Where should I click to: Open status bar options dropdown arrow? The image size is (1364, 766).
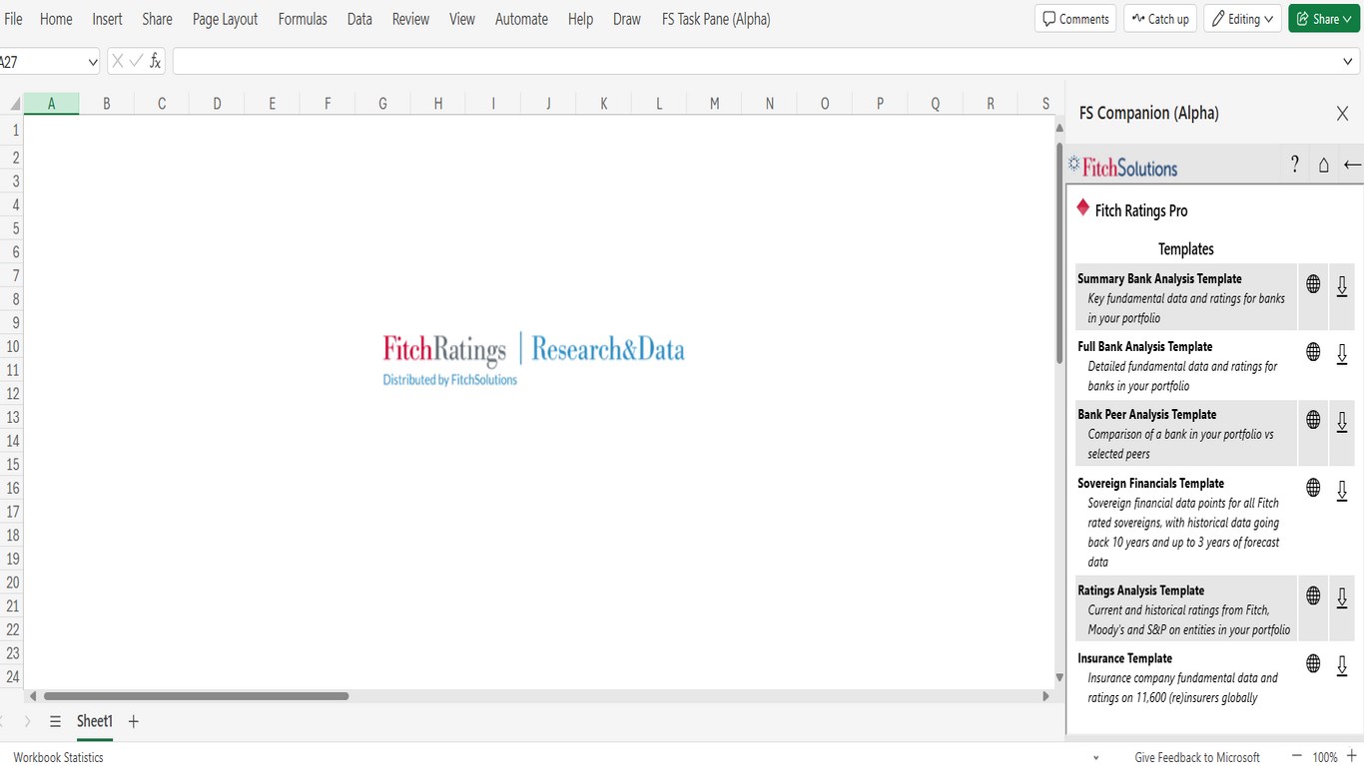[x=1096, y=758]
